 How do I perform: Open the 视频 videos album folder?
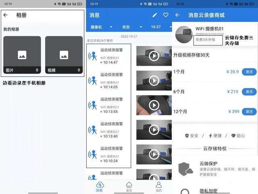pos(64,55)
